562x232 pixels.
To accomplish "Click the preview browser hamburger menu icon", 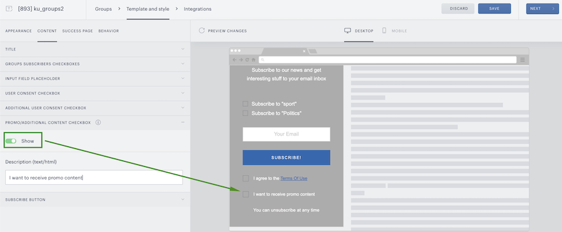I will point(522,59).
